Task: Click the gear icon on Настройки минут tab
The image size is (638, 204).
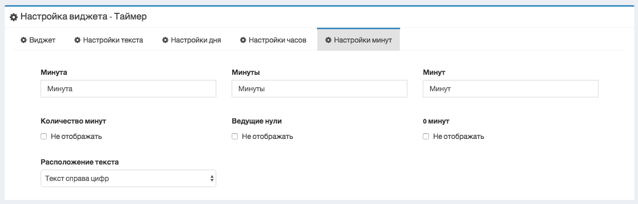Action: (328, 40)
